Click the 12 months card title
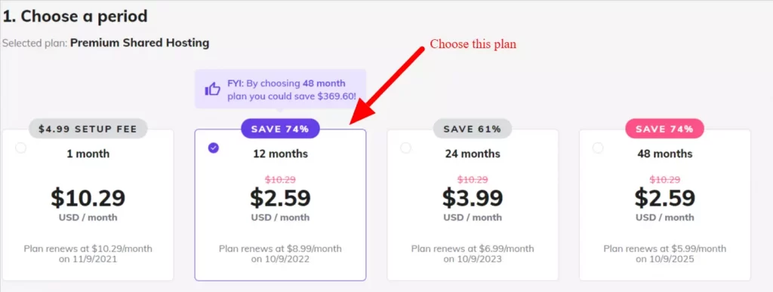This screenshot has height=292, width=773. pos(280,154)
